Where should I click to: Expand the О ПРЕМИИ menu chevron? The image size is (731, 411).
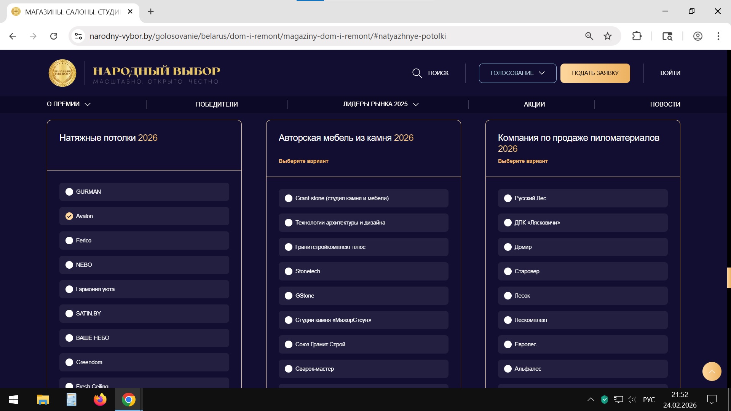88,104
